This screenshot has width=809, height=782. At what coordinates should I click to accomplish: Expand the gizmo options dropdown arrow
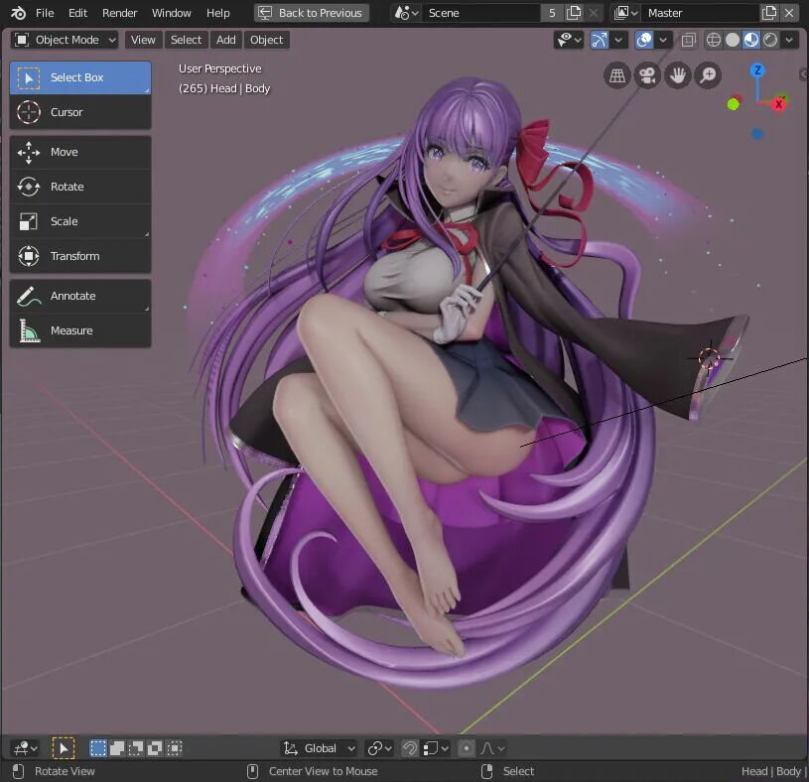click(618, 40)
